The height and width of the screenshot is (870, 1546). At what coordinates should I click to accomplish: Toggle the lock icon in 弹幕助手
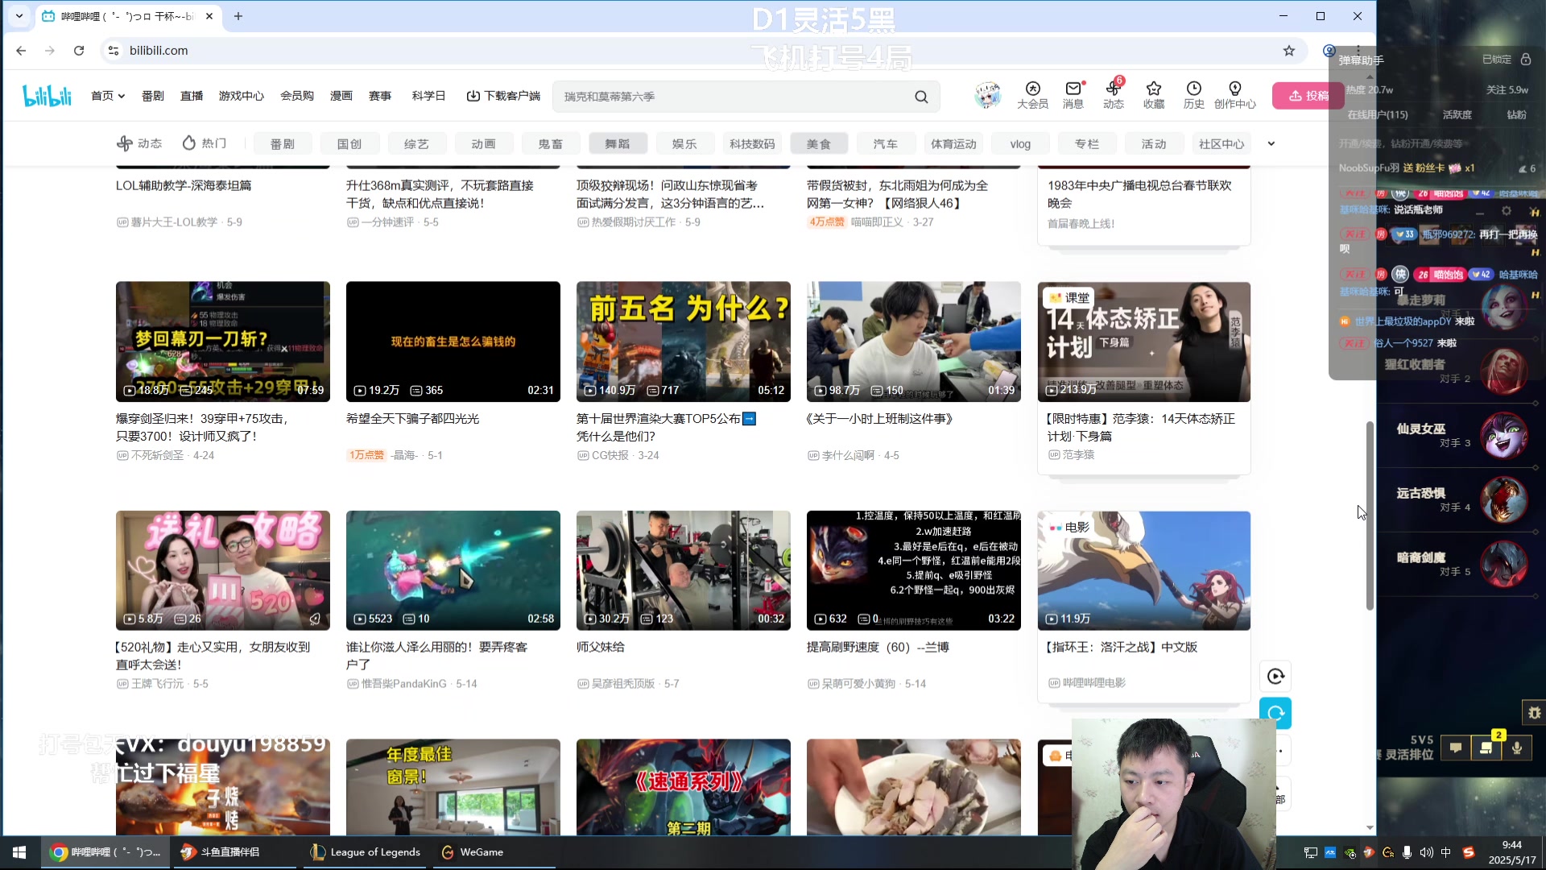tap(1526, 60)
